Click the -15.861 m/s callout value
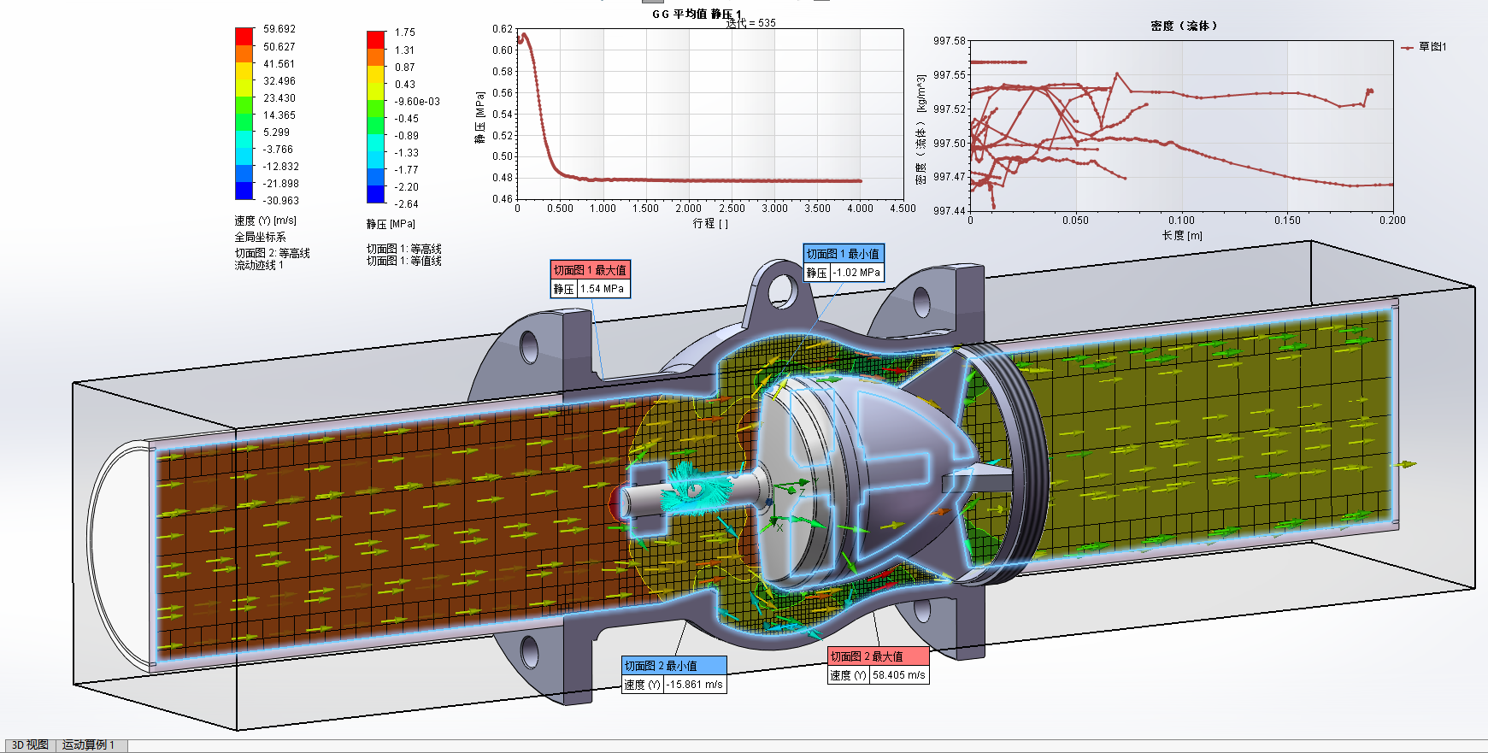The width and height of the screenshot is (1488, 753). click(x=696, y=685)
